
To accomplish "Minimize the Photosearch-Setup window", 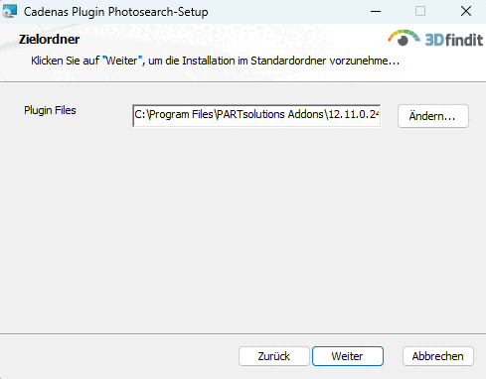I will pyautogui.click(x=376, y=11).
